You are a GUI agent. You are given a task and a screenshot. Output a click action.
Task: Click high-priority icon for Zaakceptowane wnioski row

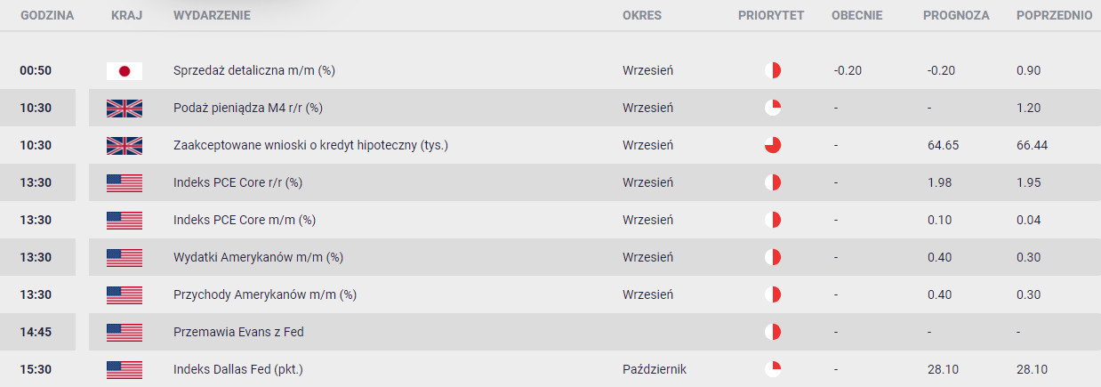coord(773,146)
